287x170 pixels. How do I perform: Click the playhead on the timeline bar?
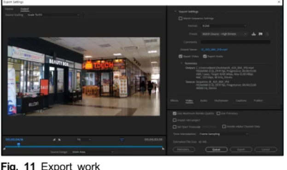click(x=18, y=145)
